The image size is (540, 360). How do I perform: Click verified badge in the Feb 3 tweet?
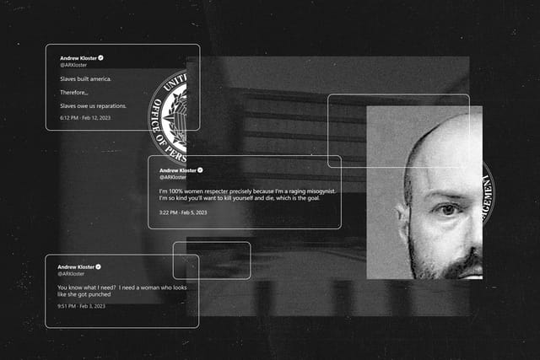[x=98, y=266]
